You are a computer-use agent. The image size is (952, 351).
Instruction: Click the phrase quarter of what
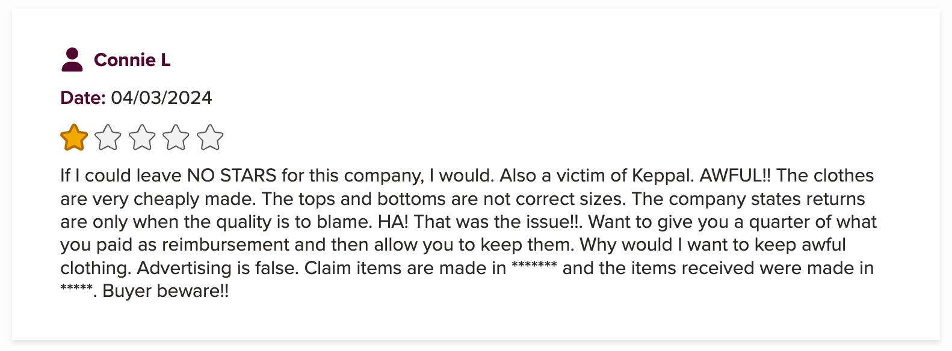pyautogui.click(x=813, y=222)
